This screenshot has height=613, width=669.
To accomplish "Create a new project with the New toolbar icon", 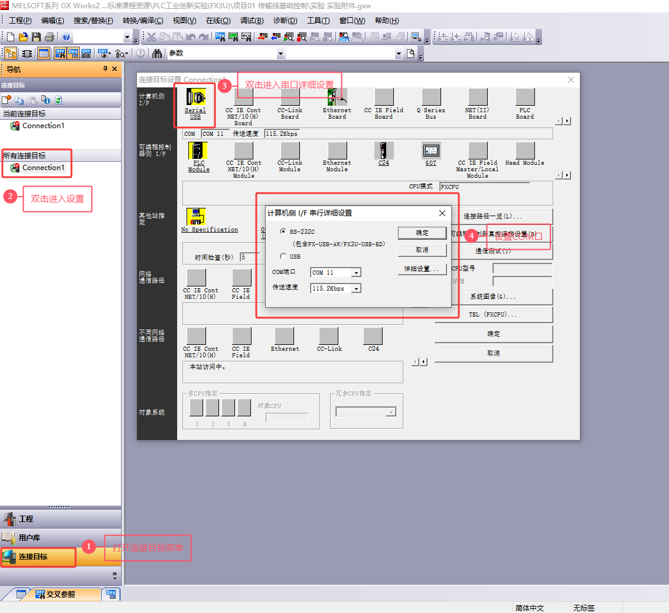I will coord(11,37).
